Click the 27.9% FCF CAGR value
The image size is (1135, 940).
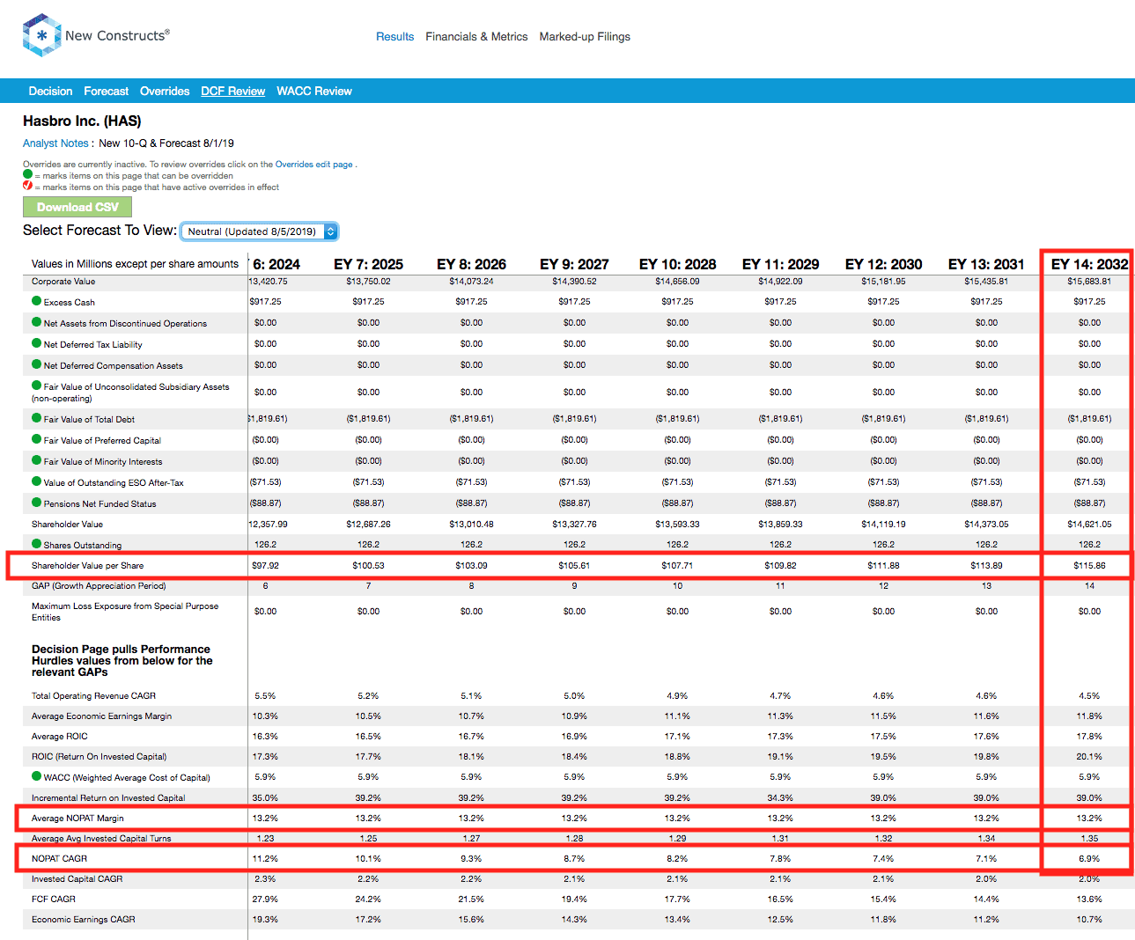coord(265,900)
